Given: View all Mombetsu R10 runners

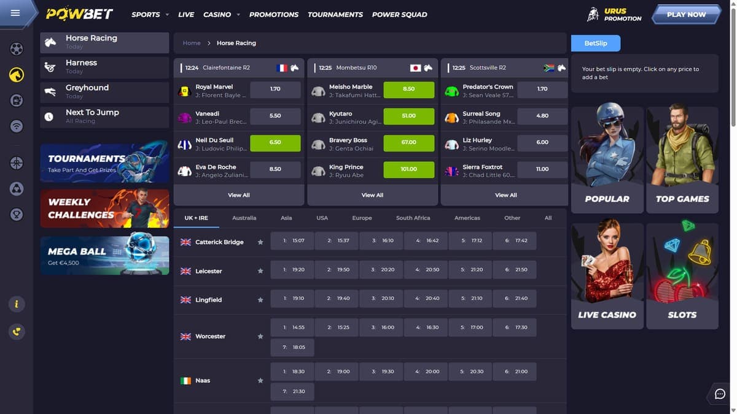Looking at the screenshot, I should pyautogui.click(x=372, y=195).
